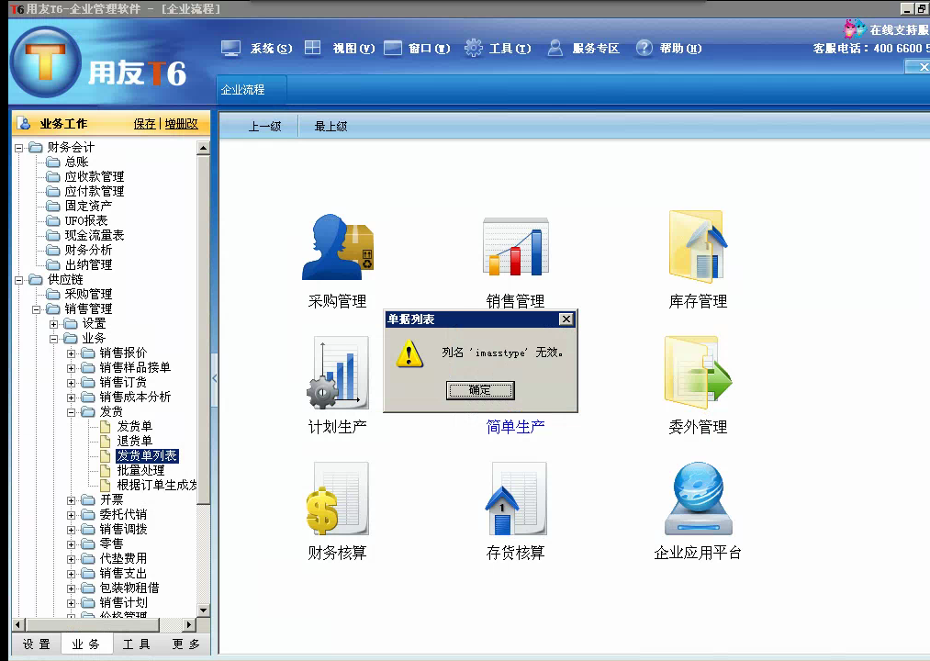Switch to the 设置 bottom tab
The height and width of the screenshot is (661, 930).
click(x=37, y=644)
